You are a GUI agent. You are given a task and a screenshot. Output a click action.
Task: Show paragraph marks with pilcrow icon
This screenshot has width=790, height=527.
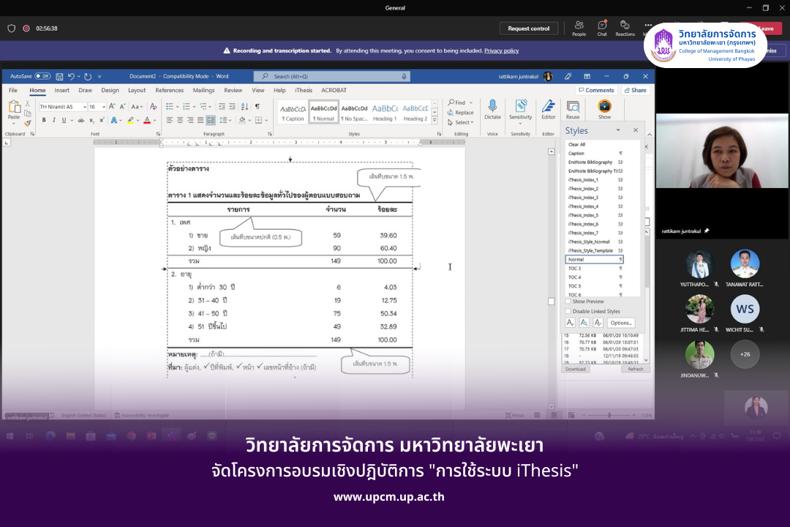(257, 106)
